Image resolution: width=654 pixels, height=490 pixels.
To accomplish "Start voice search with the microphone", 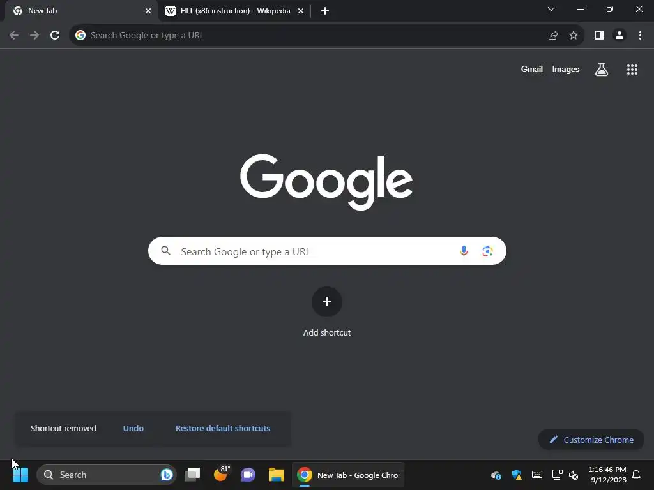I will (x=464, y=251).
